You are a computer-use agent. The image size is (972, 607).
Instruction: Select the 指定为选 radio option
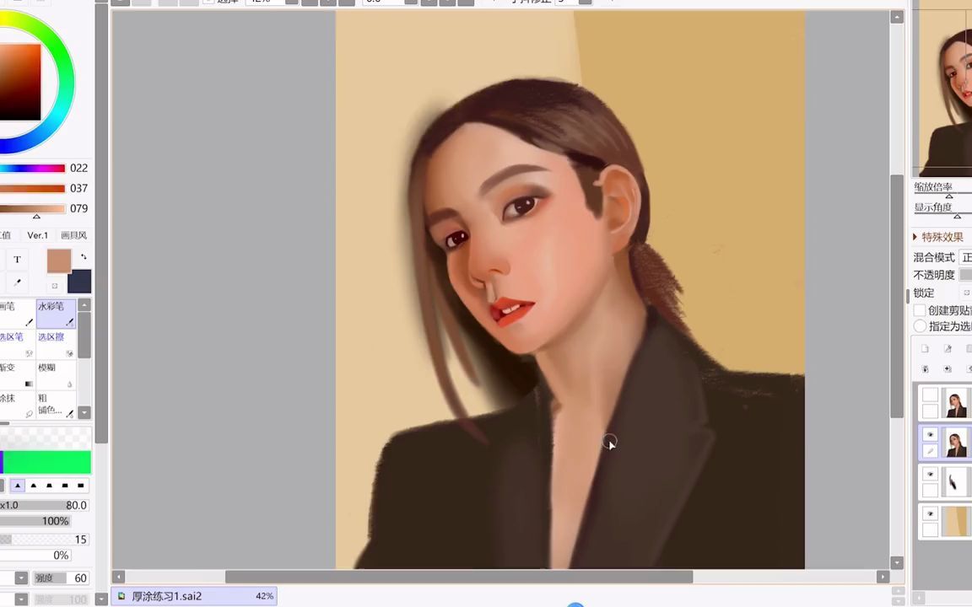pos(920,327)
